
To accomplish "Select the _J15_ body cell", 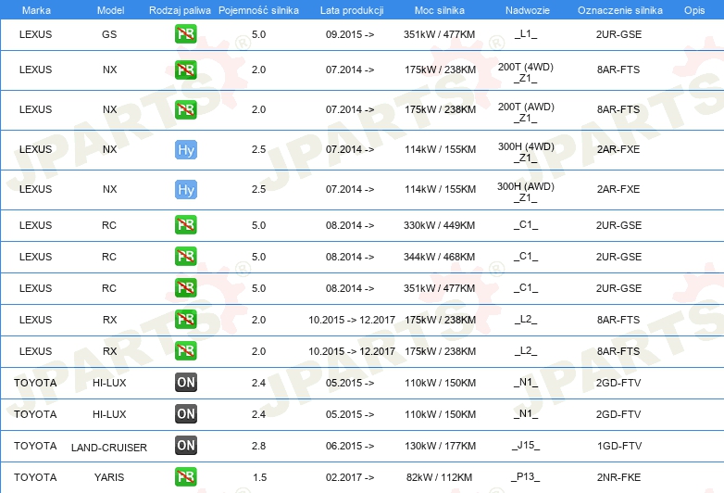I will pos(526,446).
